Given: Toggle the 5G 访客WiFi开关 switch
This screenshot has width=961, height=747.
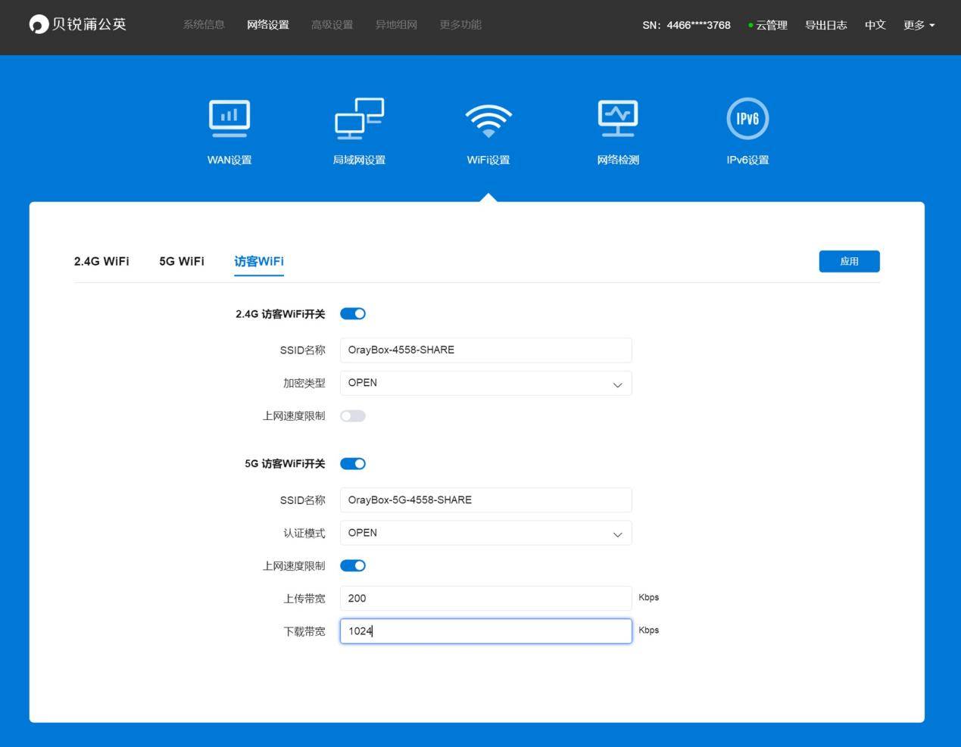Looking at the screenshot, I should pyautogui.click(x=353, y=464).
